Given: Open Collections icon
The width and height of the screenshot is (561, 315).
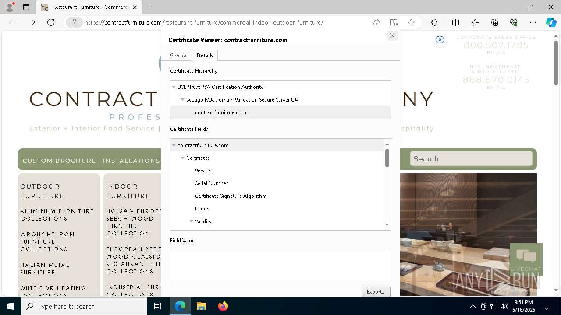Looking at the screenshot, I should tap(494, 22).
